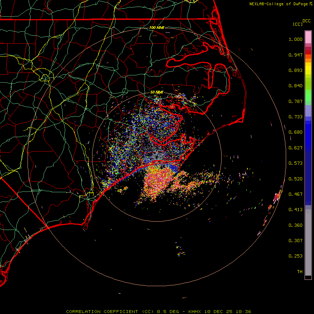Click the magenta echo on eastern 100 NMI ring

click(277, 197)
